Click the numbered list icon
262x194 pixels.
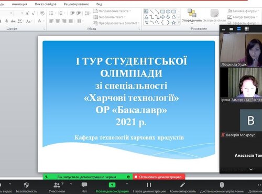60,13
